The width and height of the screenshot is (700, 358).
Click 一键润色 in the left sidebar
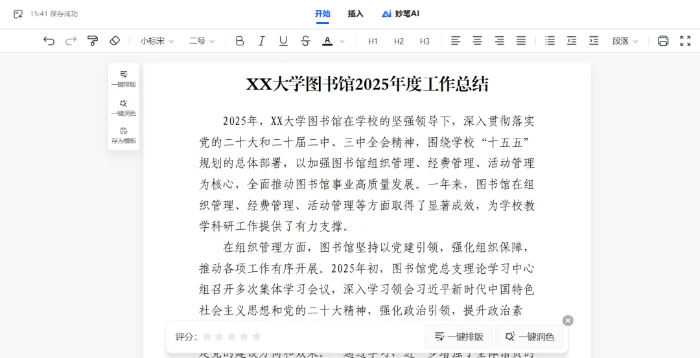(x=124, y=107)
